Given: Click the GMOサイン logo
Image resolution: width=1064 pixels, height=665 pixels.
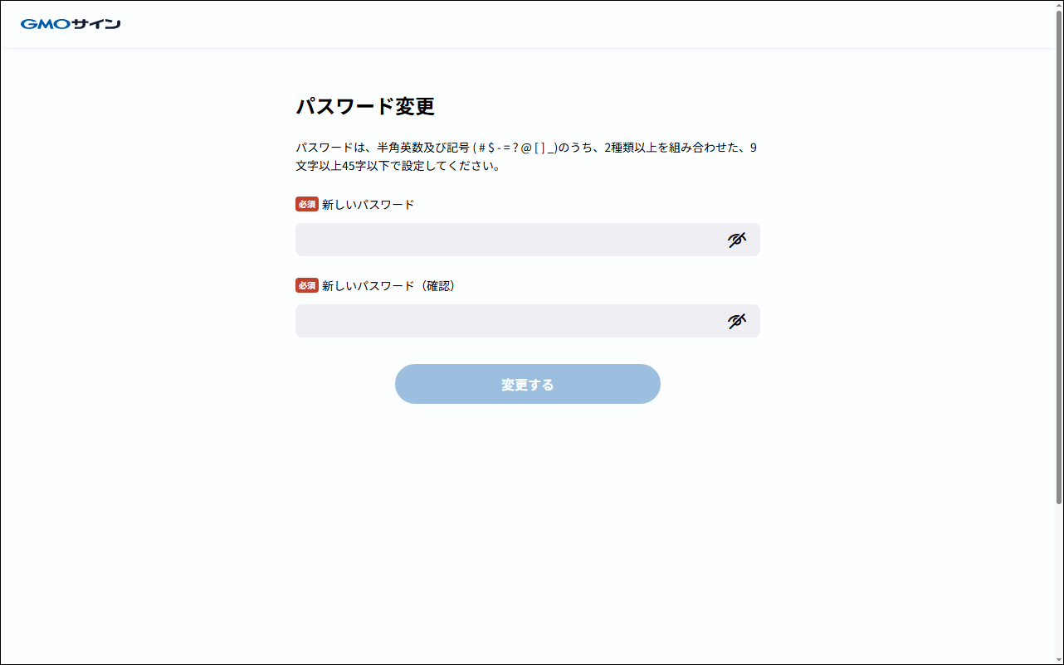Looking at the screenshot, I should coord(71,24).
